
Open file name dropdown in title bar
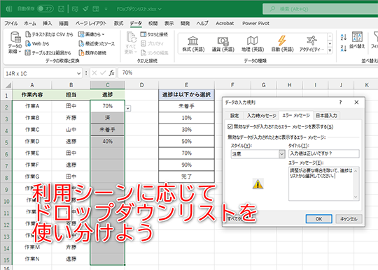point(160,9)
